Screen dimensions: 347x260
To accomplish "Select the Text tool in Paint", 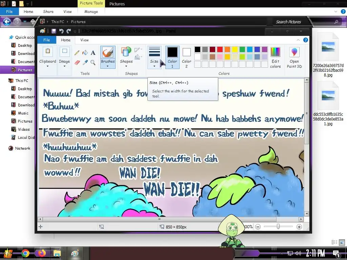I will pyautogui.click(x=93, y=52).
